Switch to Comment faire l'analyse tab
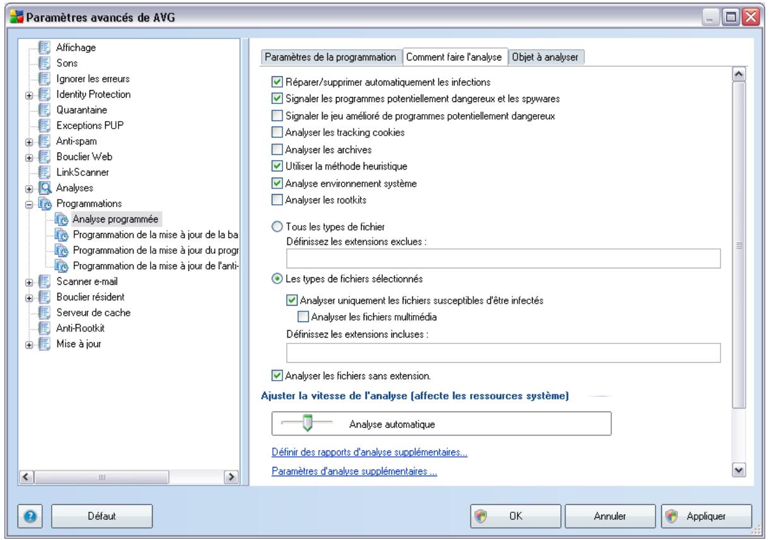 point(454,56)
